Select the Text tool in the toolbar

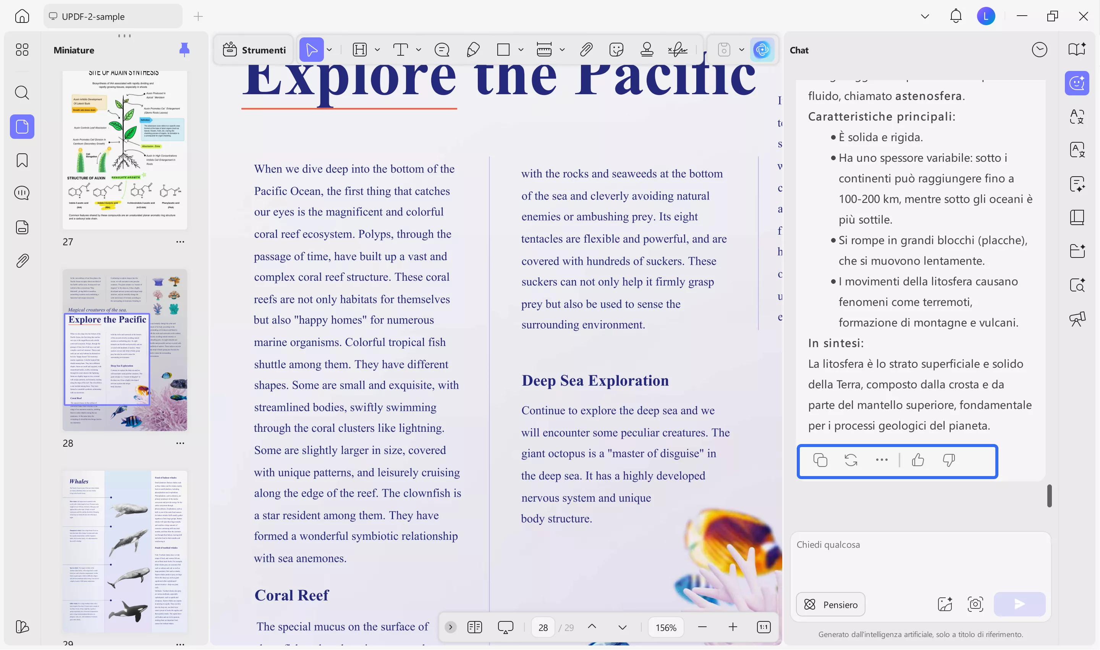(x=401, y=50)
